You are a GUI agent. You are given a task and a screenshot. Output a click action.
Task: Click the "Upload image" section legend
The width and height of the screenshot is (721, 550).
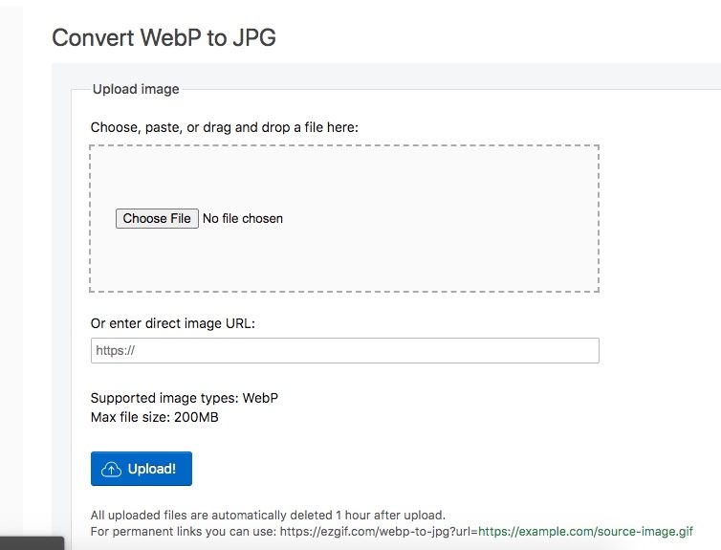(136, 89)
